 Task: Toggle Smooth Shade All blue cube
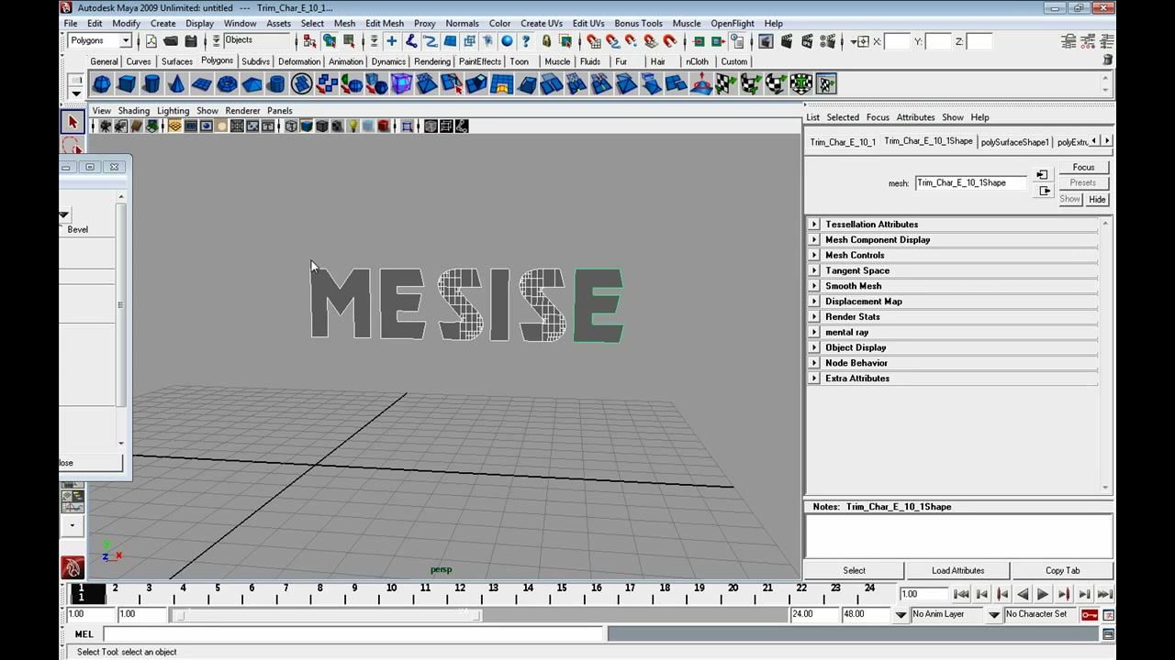(x=307, y=126)
